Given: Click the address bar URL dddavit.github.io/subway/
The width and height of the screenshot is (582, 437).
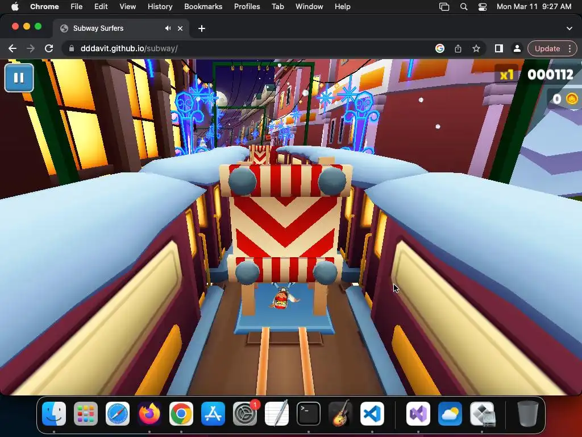Looking at the screenshot, I should [129, 49].
